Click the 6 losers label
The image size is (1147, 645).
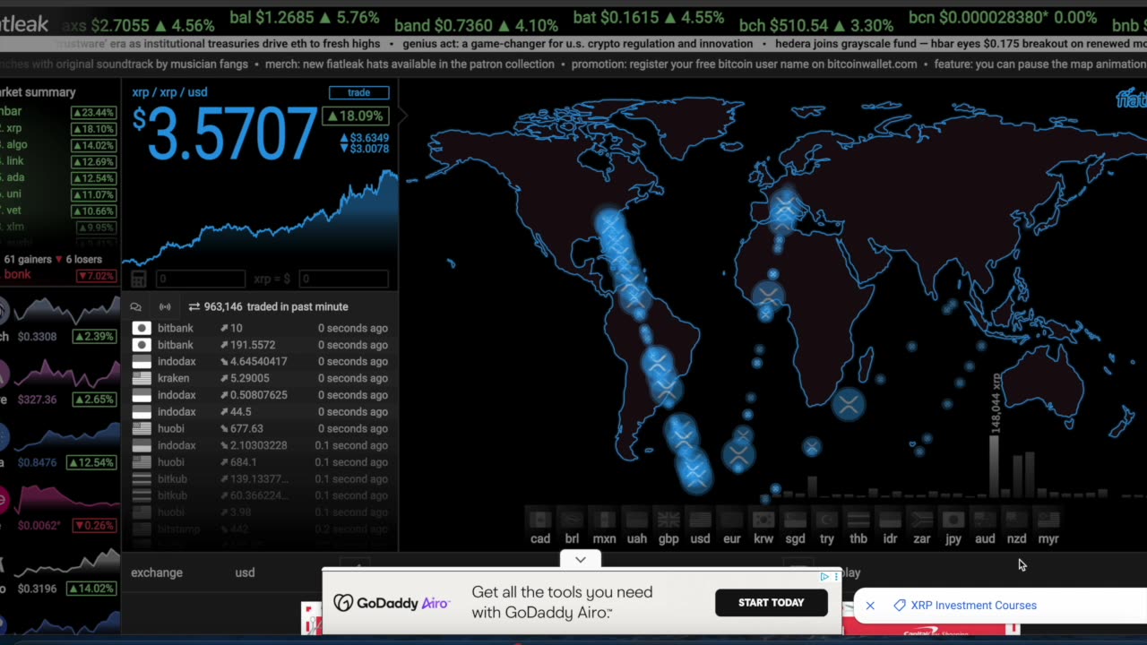click(x=82, y=260)
